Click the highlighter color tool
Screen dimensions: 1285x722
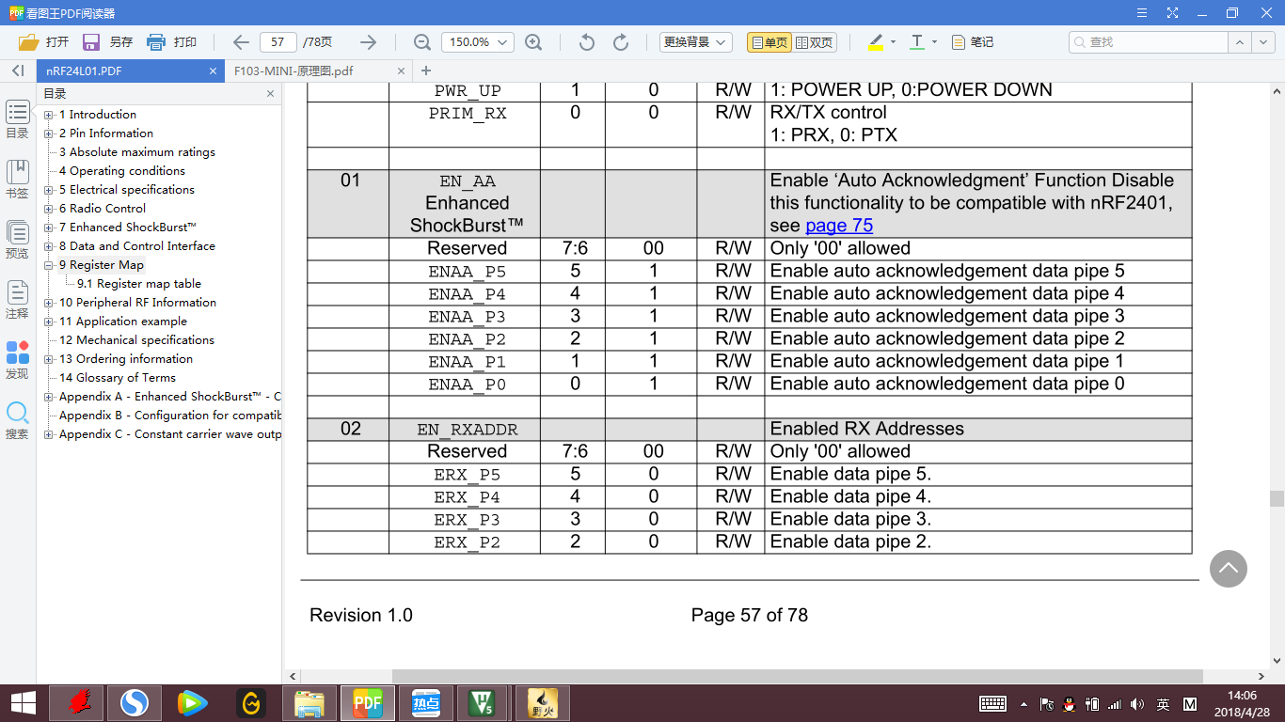[x=876, y=42]
